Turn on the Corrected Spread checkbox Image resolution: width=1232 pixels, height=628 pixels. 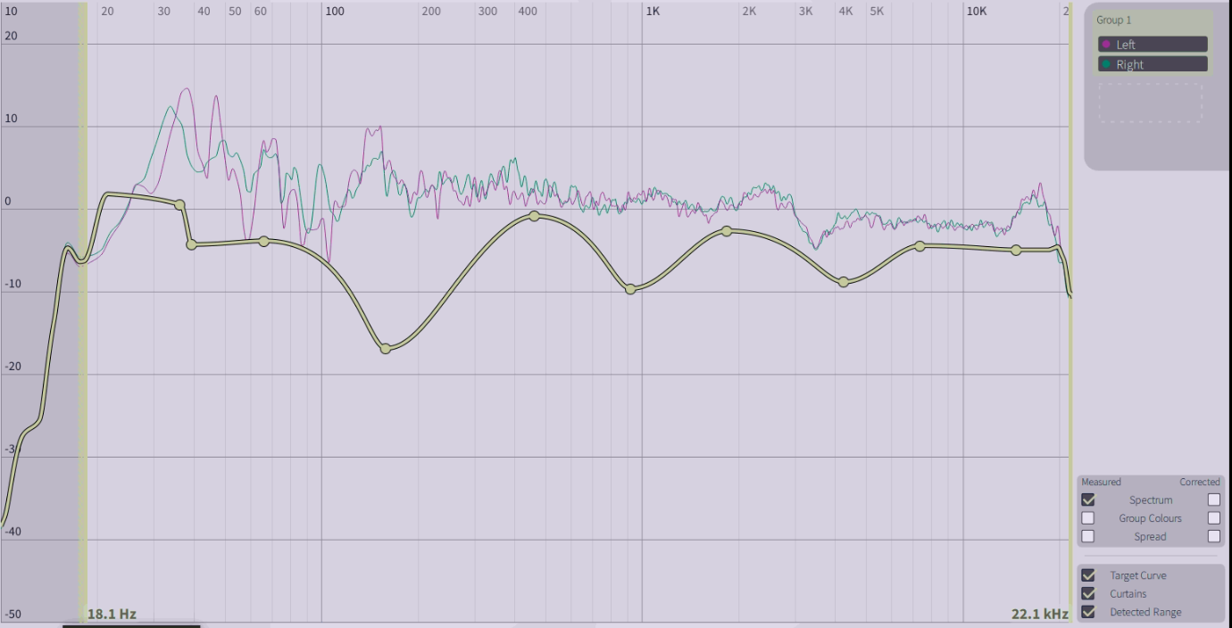tap(1213, 536)
